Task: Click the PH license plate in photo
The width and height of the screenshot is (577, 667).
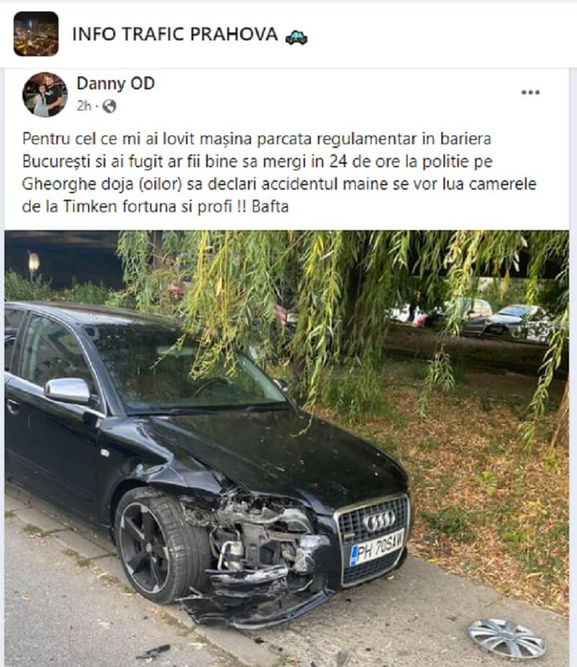Action: pyautogui.click(x=376, y=548)
